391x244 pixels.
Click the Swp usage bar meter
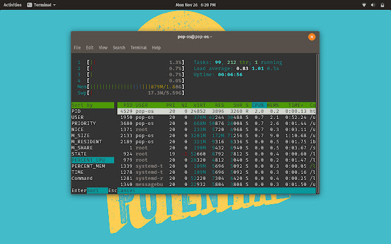point(131,93)
